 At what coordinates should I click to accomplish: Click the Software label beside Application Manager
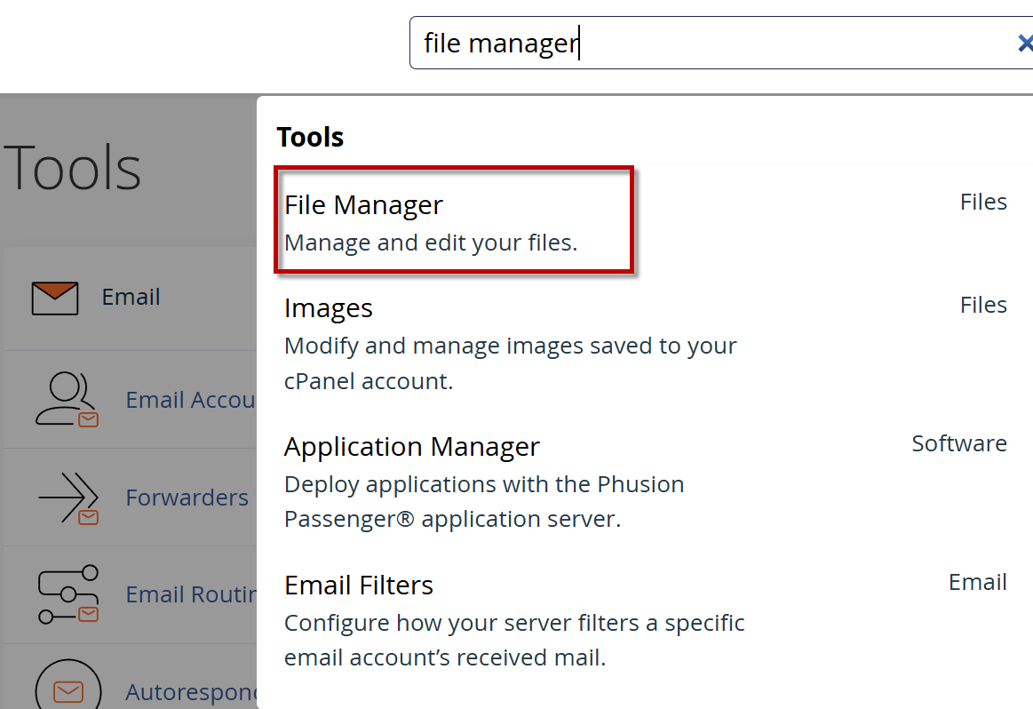pos(958,443)
